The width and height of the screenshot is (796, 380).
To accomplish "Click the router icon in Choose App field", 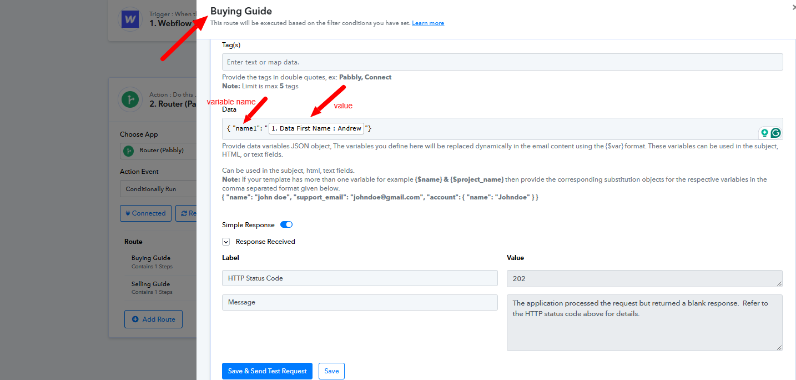I will [129, 151].
